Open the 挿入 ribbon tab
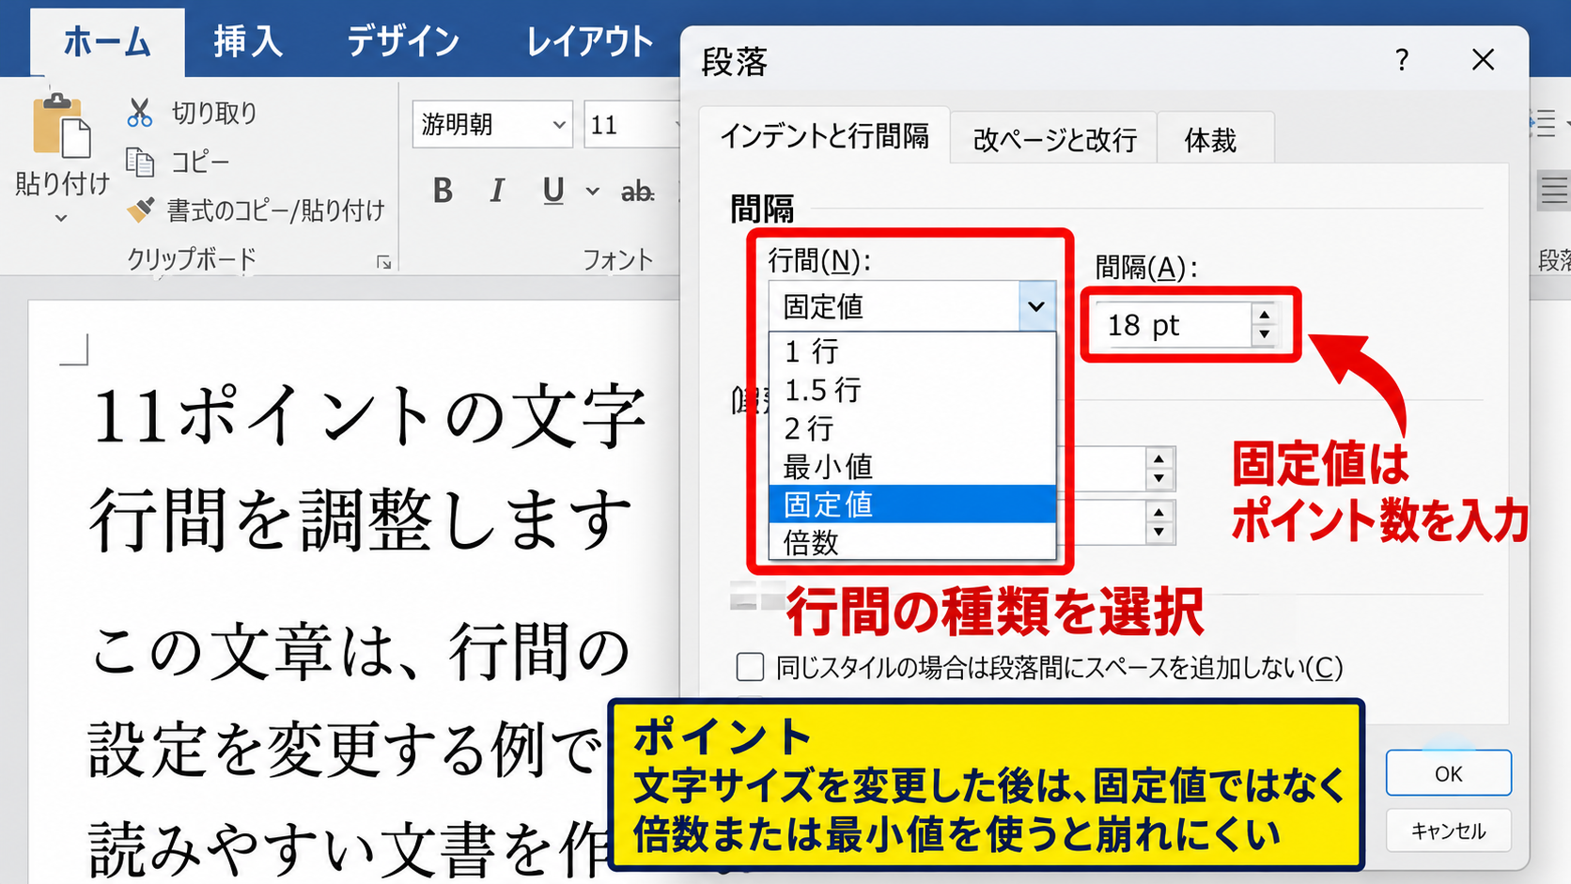The width and height of the screenshot is (1571, 884). click(248, 42)
